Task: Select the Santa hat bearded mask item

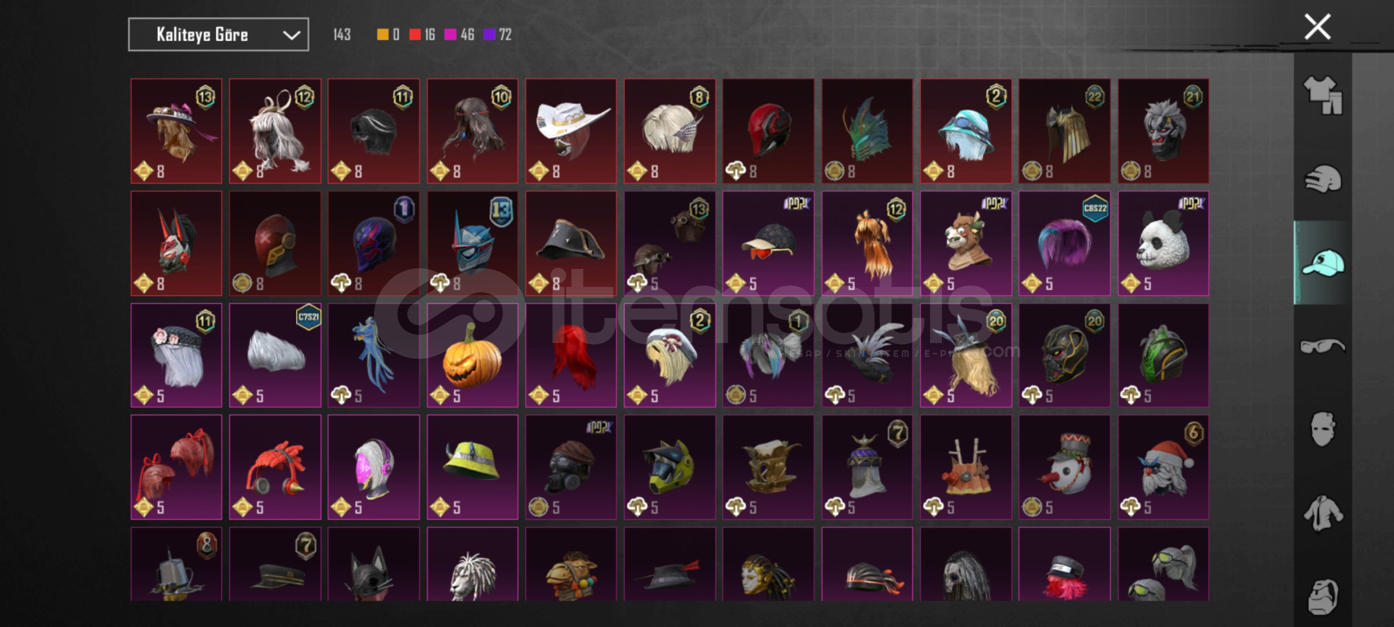Action: tap(1163, 467)
